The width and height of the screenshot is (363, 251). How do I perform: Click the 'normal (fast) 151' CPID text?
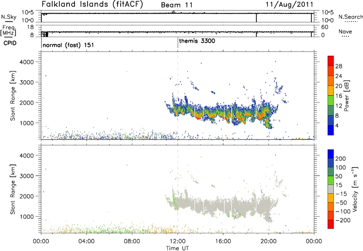(69, 45)
